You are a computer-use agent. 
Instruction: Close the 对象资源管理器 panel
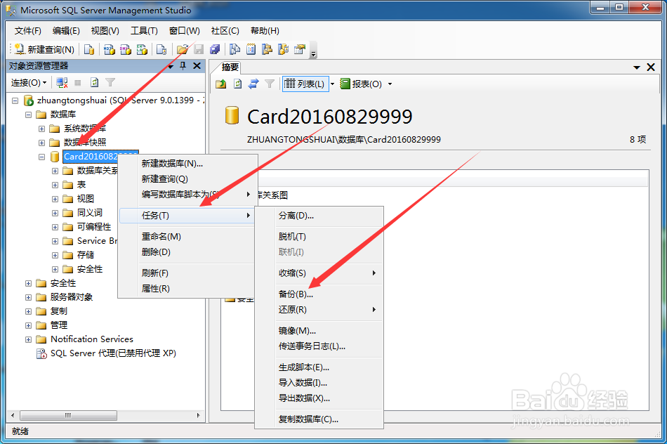coord(197,65)
